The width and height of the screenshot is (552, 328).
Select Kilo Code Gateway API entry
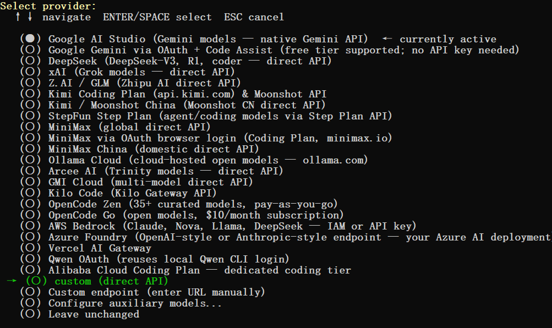[x=118, y=193]
